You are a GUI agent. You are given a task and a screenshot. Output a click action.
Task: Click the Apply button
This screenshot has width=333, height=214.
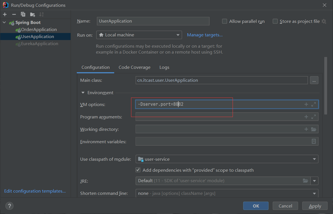click(x=315, y=206)
